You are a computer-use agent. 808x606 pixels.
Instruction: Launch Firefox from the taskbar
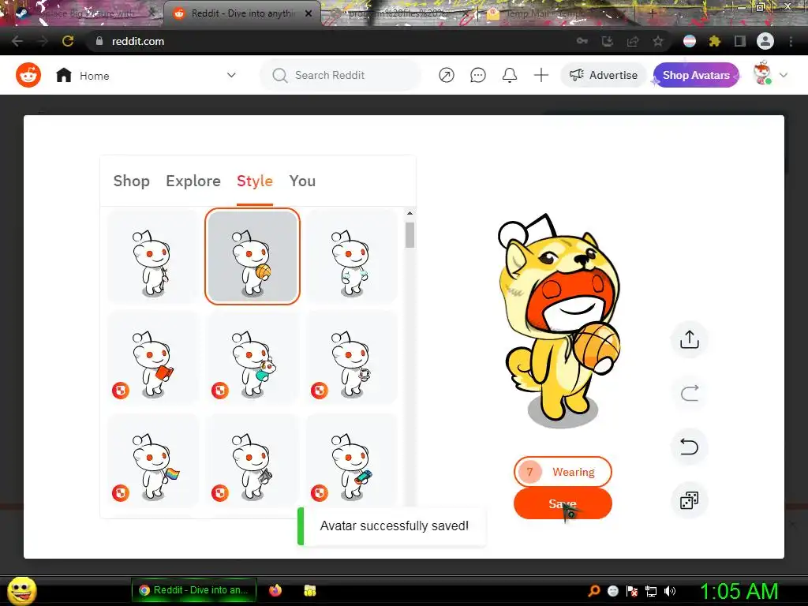click(275, 590)
